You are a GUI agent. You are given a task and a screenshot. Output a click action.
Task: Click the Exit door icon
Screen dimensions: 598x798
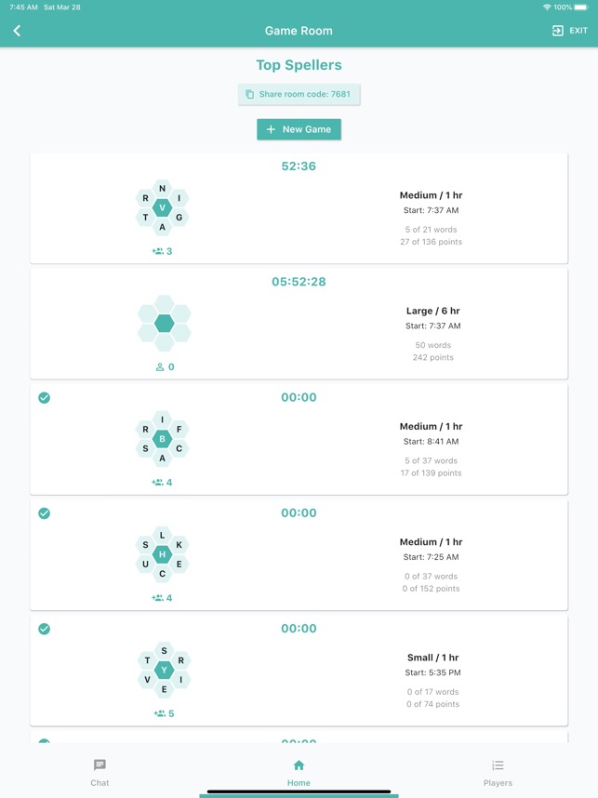pyautogui.click(x=558, y=31)
